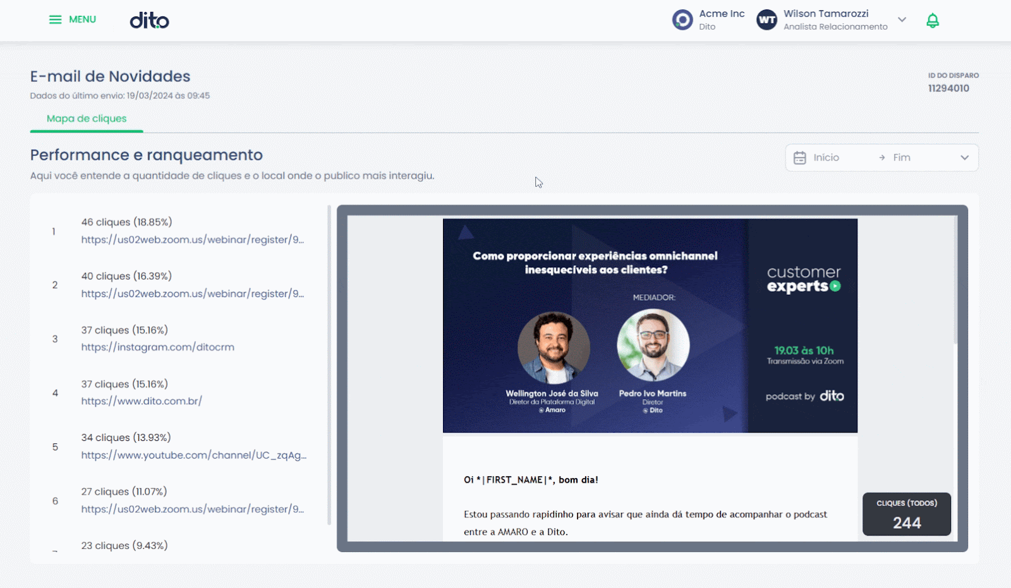Open zoom webinar link with 27 cliques

(193, 509)
